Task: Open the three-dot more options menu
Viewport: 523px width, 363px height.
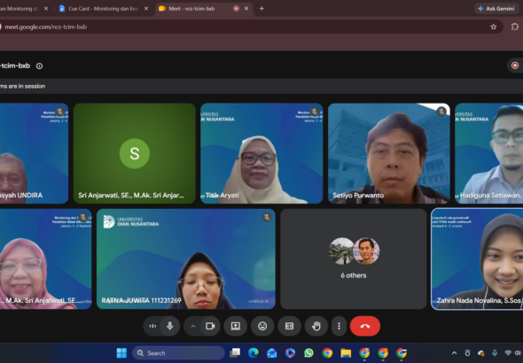Action: [339, 326]
